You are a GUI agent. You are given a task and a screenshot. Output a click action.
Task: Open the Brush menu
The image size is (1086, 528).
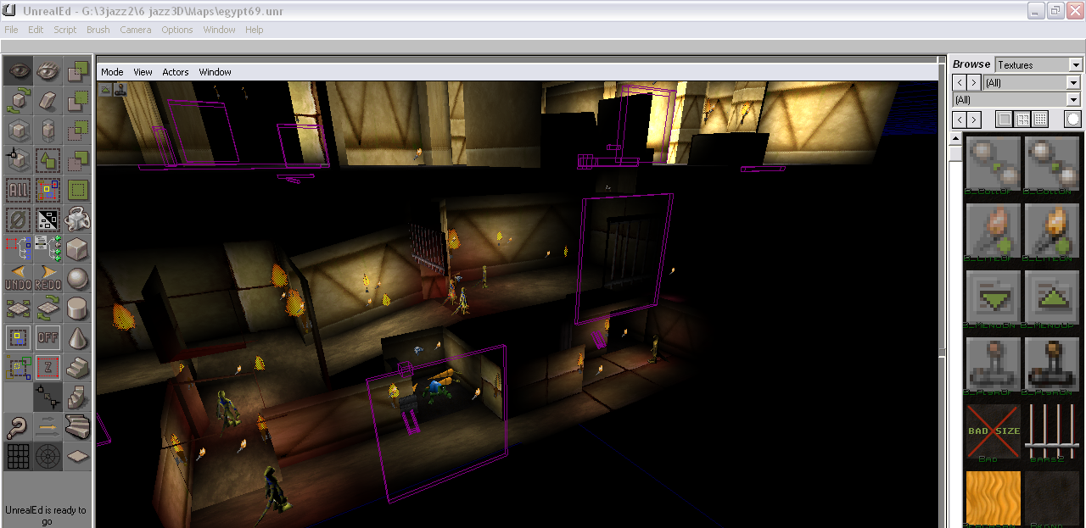click(x=98, y=30)
